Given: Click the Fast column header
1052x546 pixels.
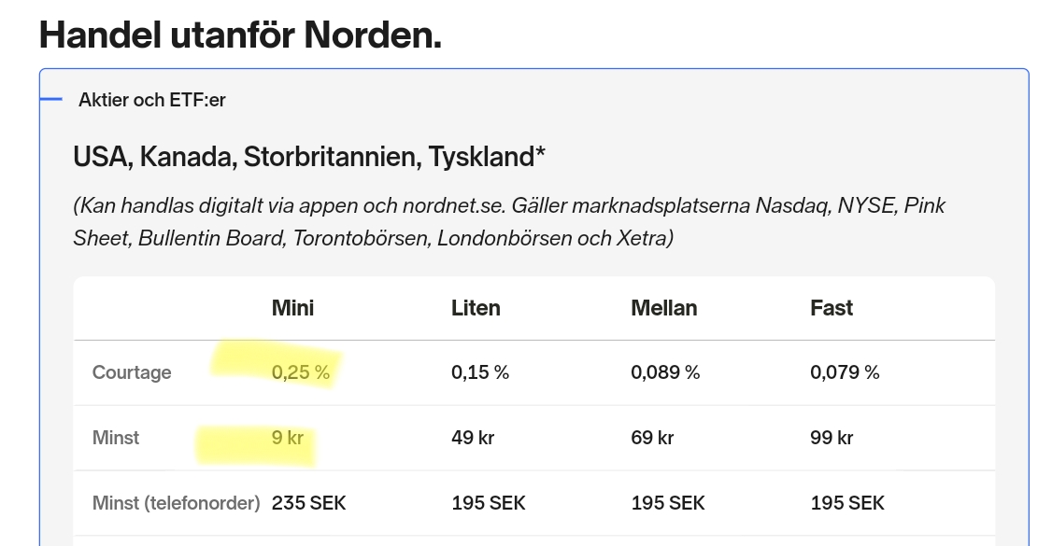Looking at the screenshot, I should click(831, 308).
